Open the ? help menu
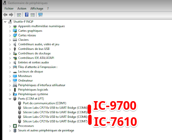The width and height of the screenshot is (172, 140). click(48, 8)
